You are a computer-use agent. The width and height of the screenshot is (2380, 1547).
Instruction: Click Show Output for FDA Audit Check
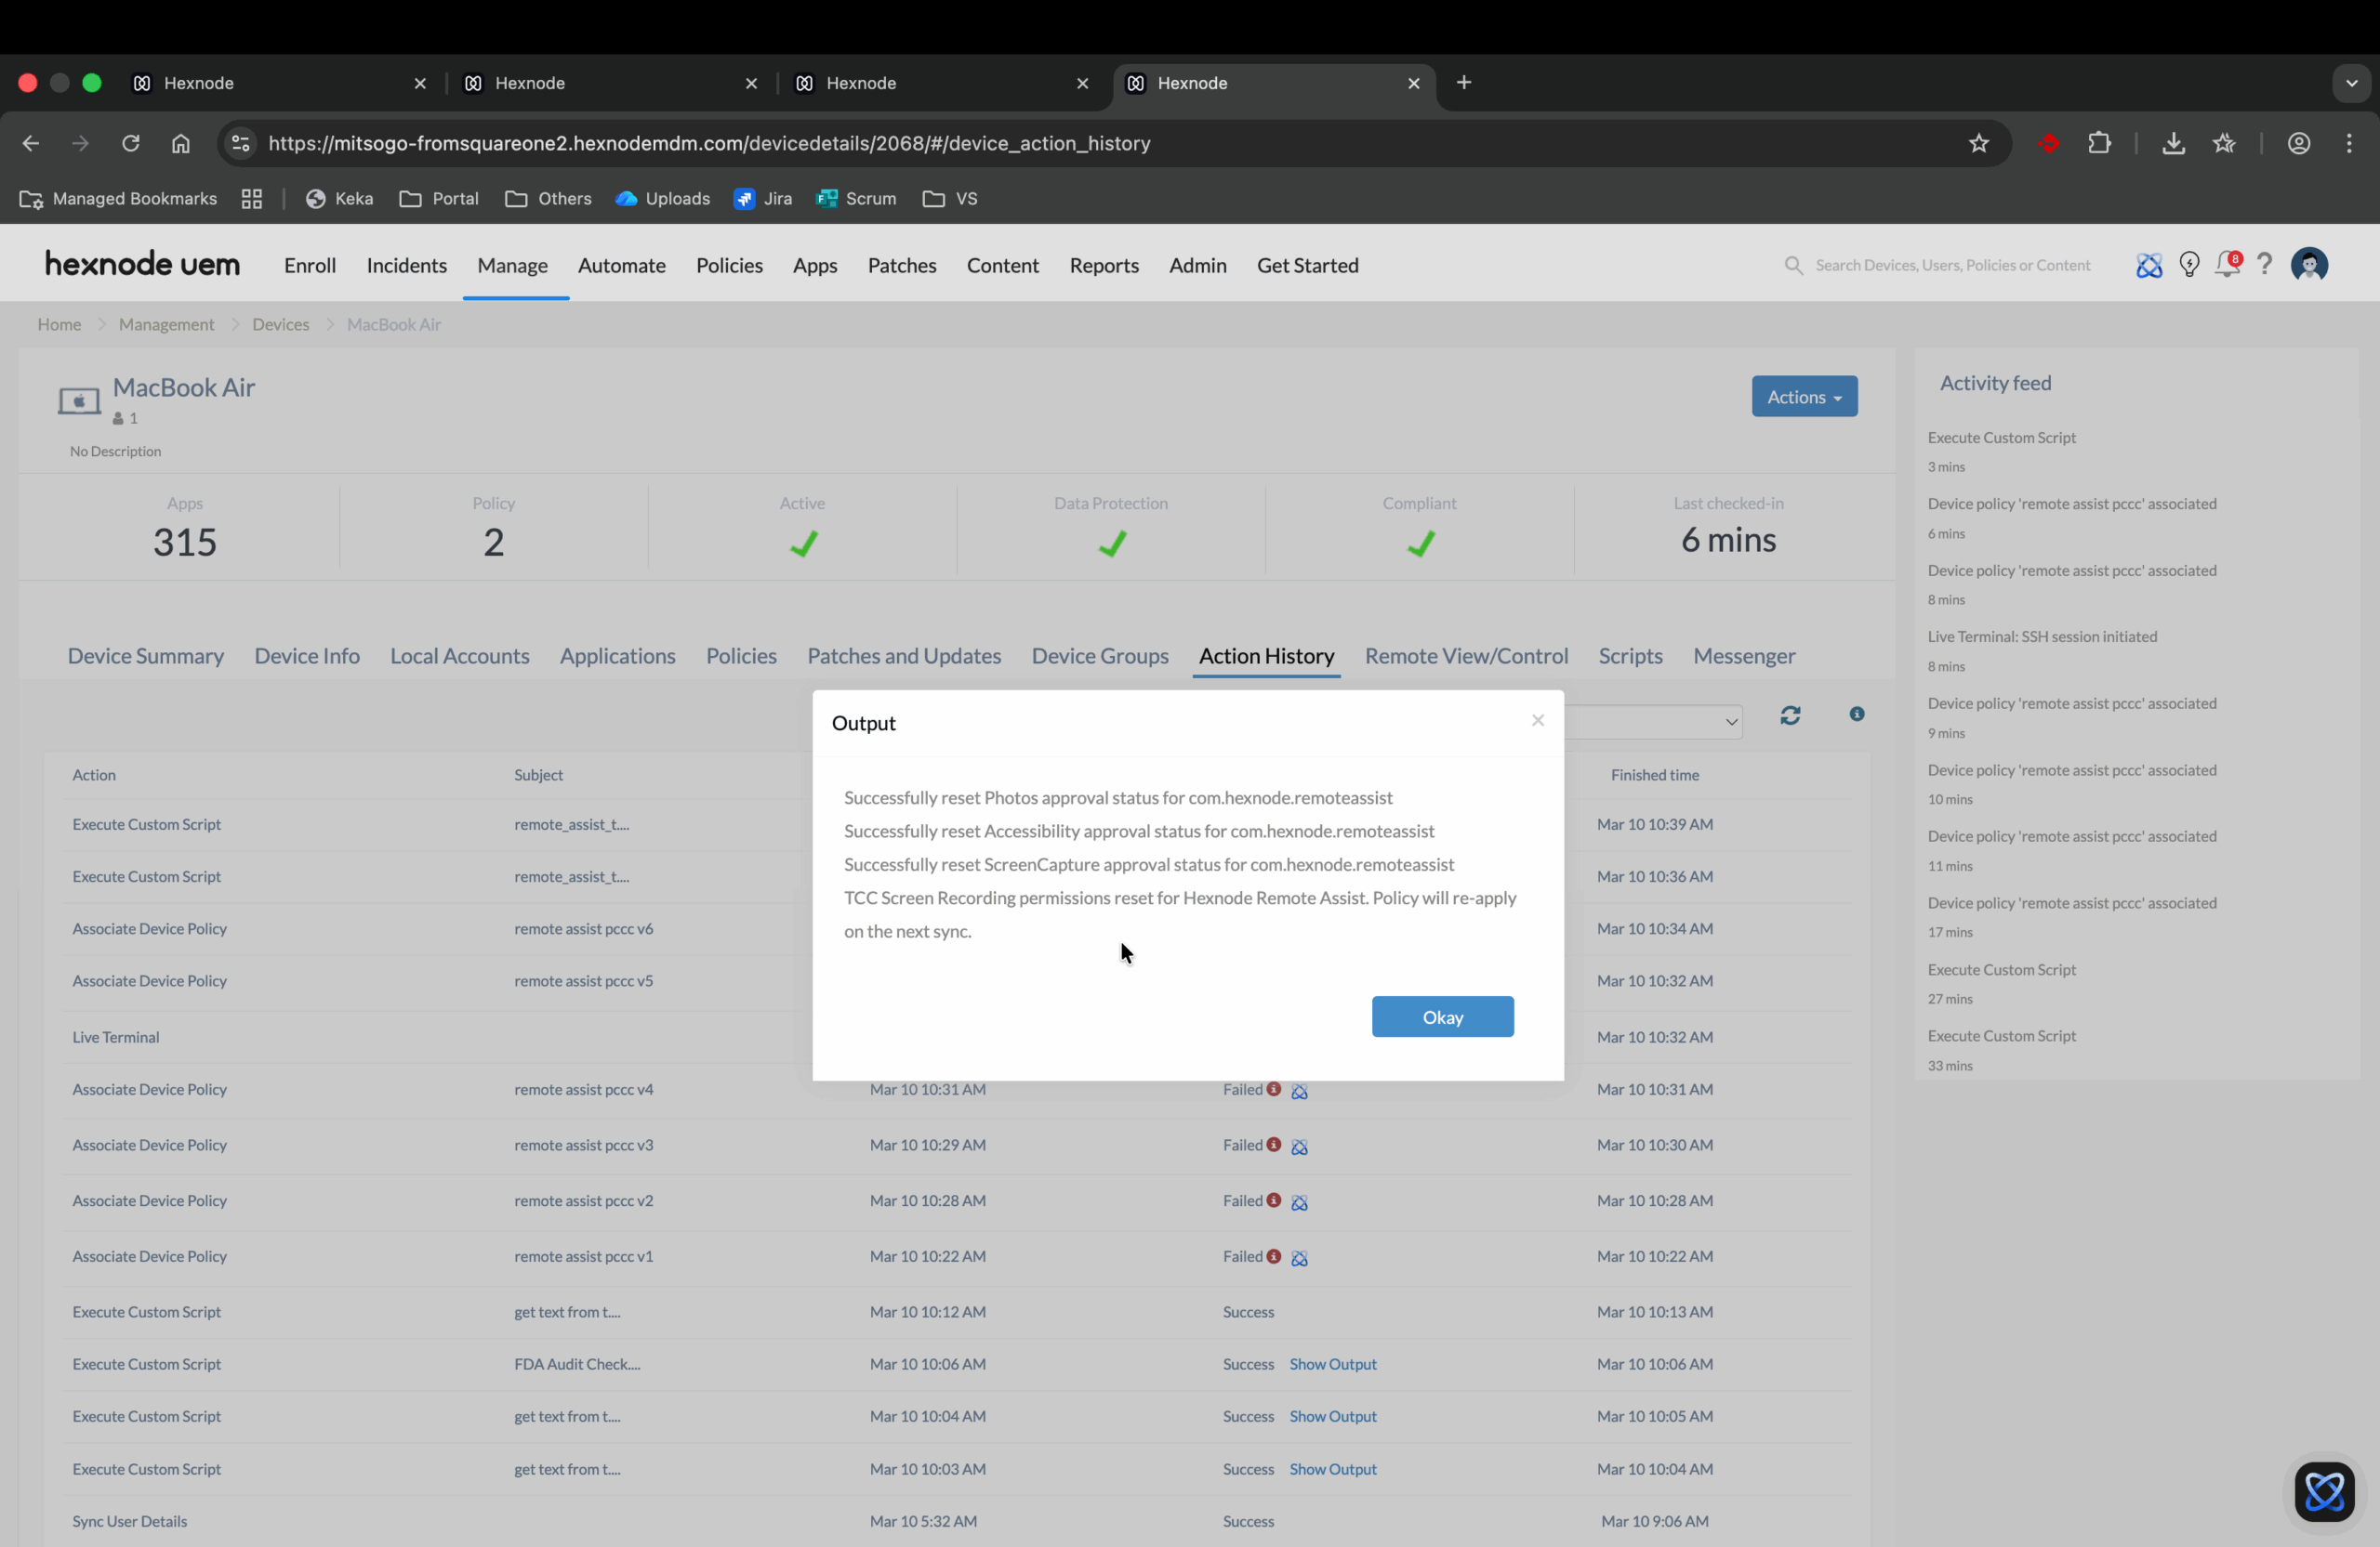tap(1332, 1364)
